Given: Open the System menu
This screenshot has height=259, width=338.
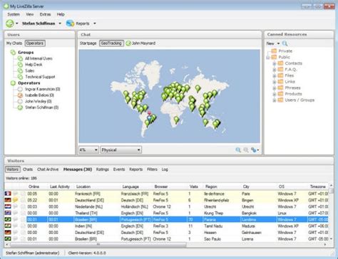Looking at the screenshot, I should click(14, 14).
